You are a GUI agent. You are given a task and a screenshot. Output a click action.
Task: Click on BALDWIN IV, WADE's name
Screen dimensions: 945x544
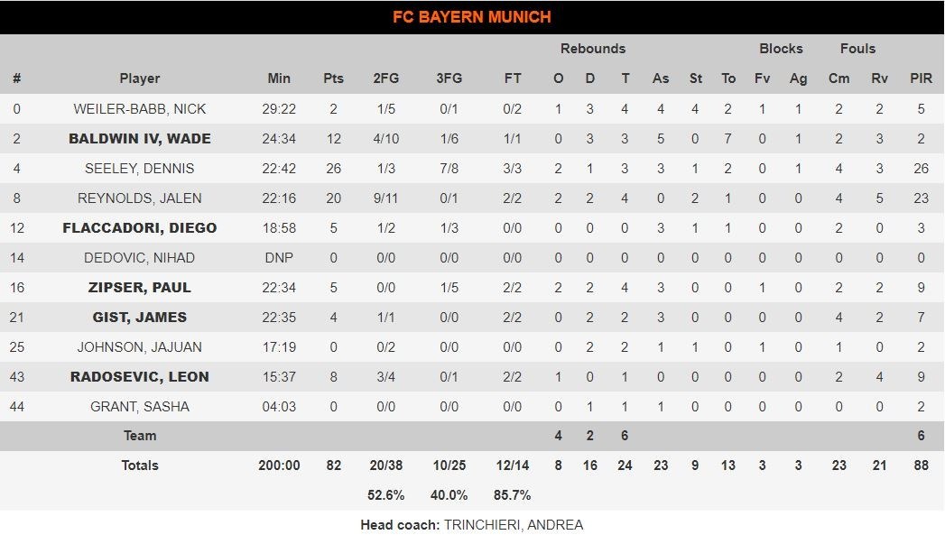pyautogui.click(x=140, y=139)
